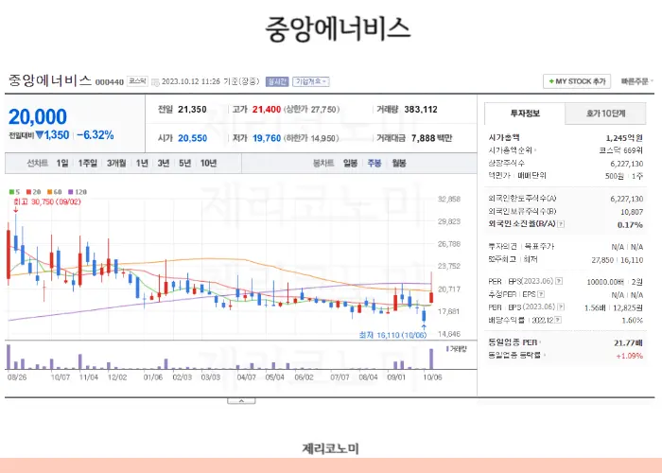
Task: Click the 60-day moving average orange legend
Action: [x=55, y=192]
